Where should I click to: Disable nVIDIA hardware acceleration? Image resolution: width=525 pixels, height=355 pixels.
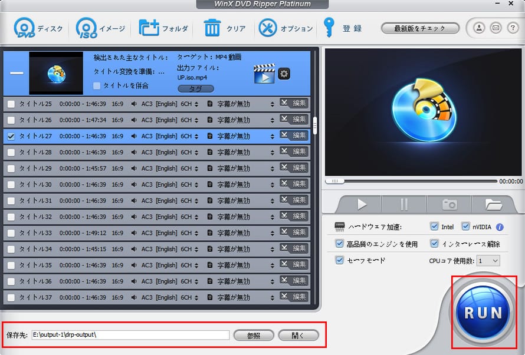coord(466,227)
